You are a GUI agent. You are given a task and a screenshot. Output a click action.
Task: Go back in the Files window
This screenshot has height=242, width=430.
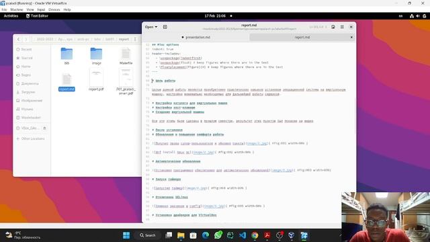[18, 39]
